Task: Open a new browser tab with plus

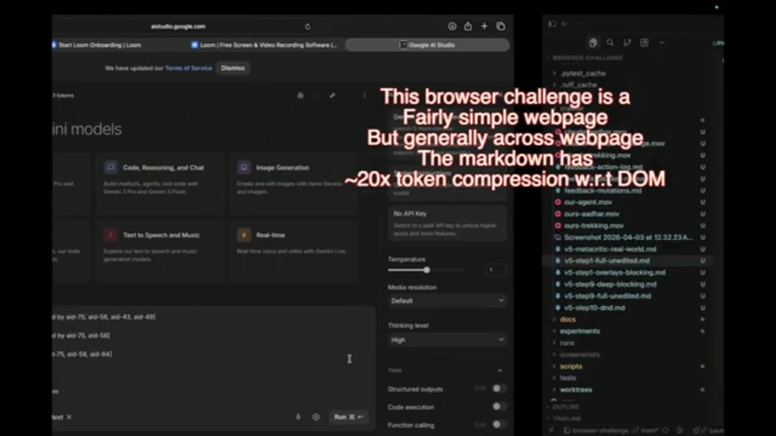Action: coord(484,26)
